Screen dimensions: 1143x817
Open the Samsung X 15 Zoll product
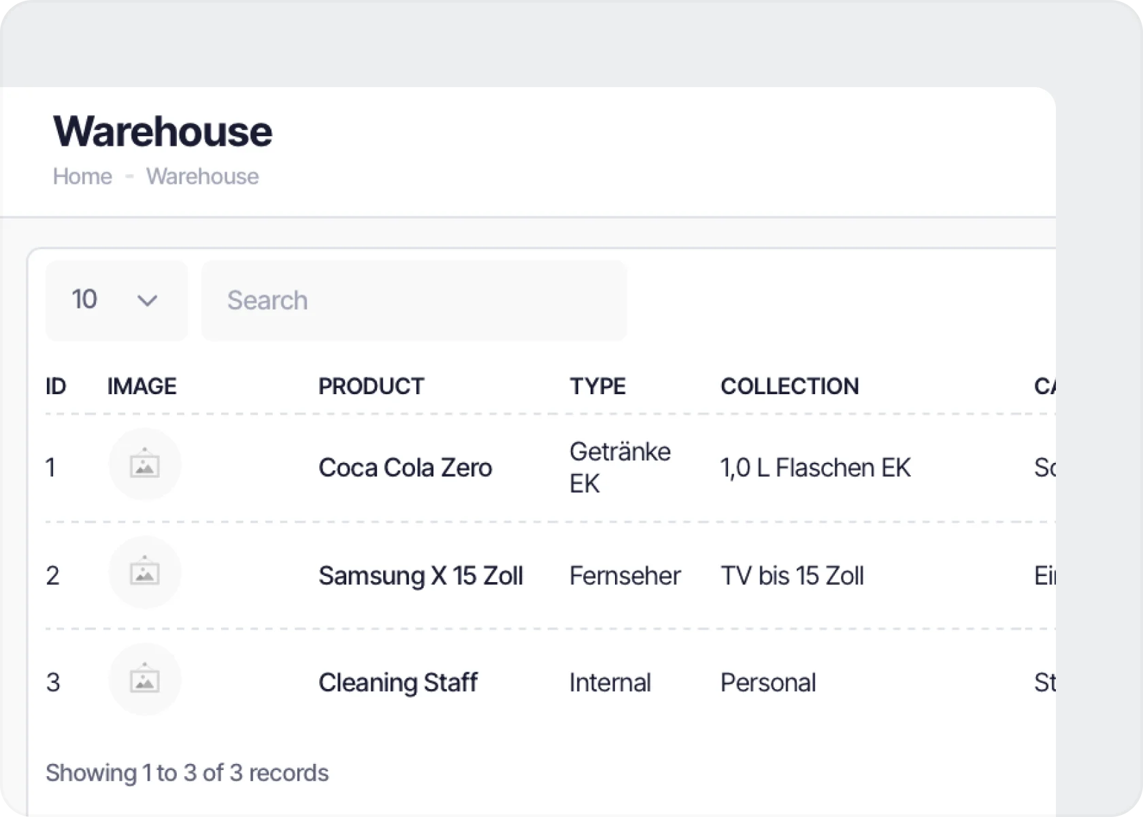coord(420,576)
